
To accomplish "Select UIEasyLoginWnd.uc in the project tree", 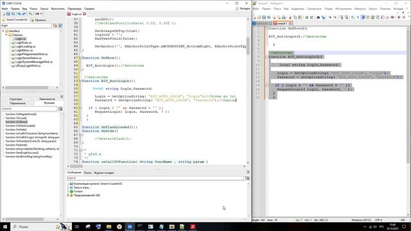I will coord(28,65).
